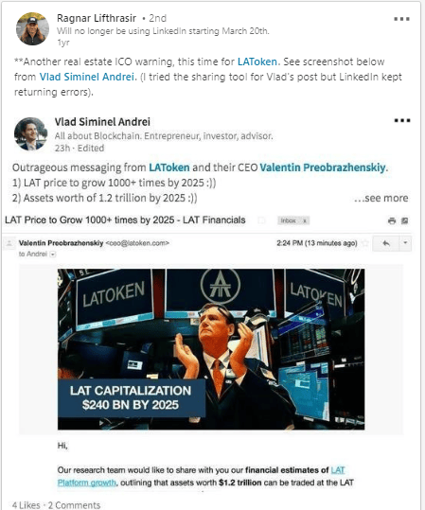
Task: Open Ragnar Lifthrasir's post options menu
Action: tap(401, 19)
